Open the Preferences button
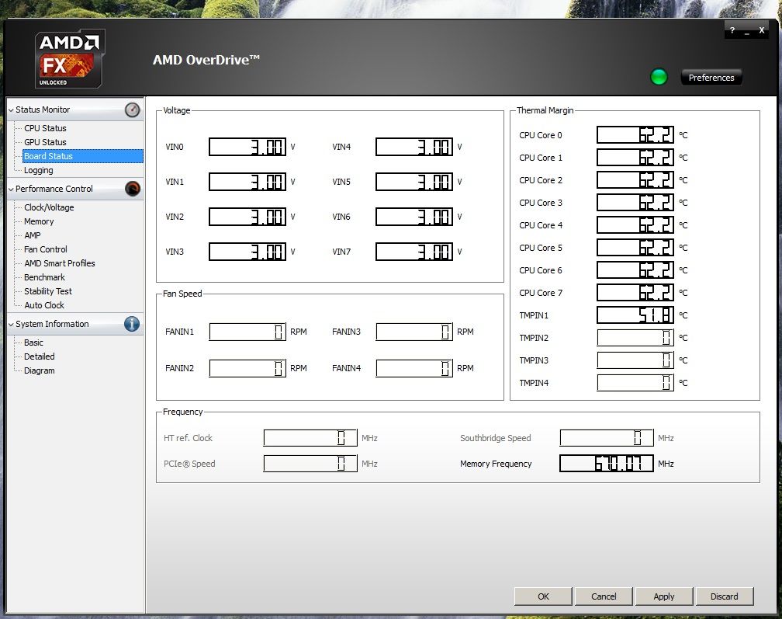Image resolution: width=782 pixels, height=619 pixels. pyautogui.click(x=711, y=78)
